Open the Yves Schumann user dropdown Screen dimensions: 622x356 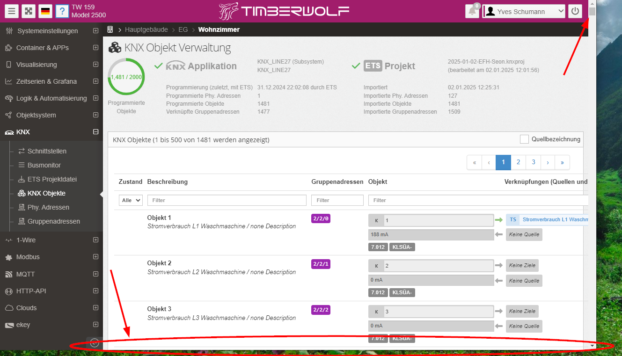coord(524,11)
